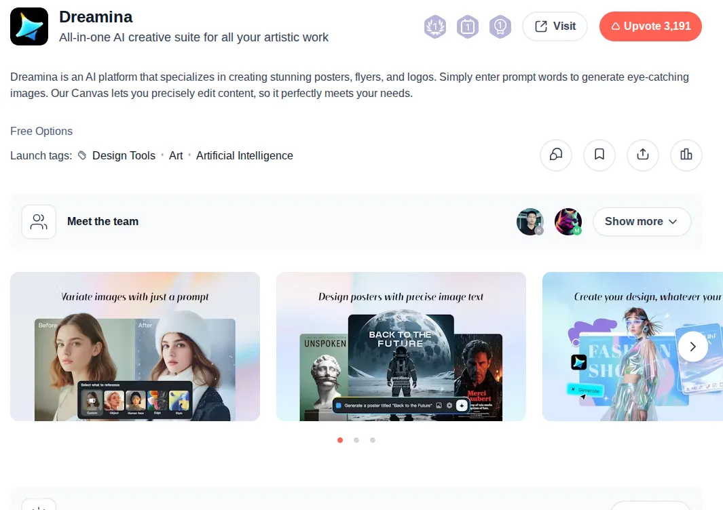The image size is (723, 510).
Task: Select the first carousel dot
Action: [340, 440]
